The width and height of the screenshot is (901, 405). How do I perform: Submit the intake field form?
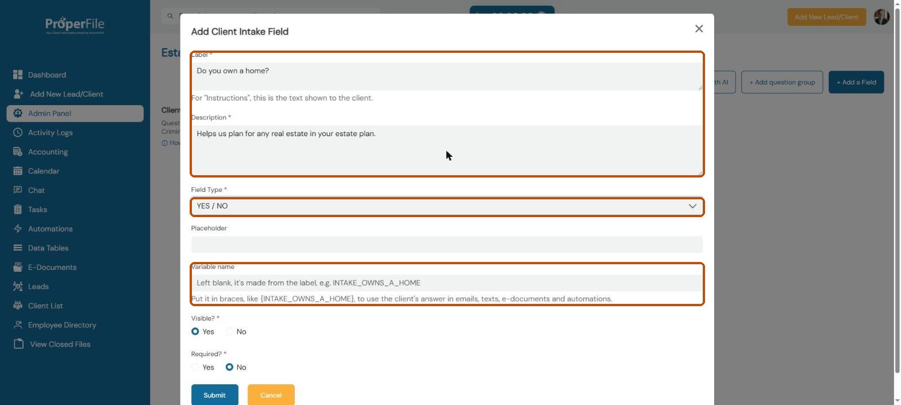pos(214,395)
